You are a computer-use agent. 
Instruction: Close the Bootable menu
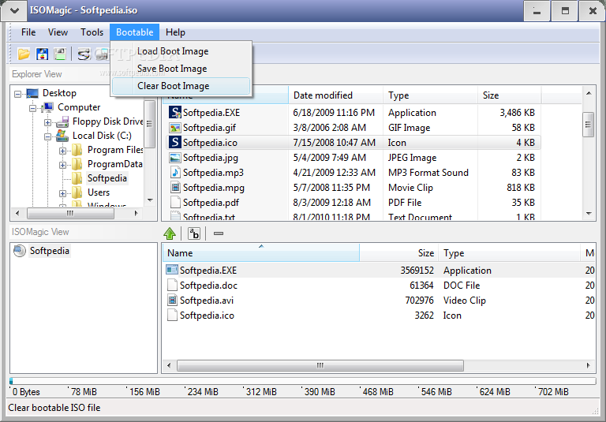tap(134, 32)
